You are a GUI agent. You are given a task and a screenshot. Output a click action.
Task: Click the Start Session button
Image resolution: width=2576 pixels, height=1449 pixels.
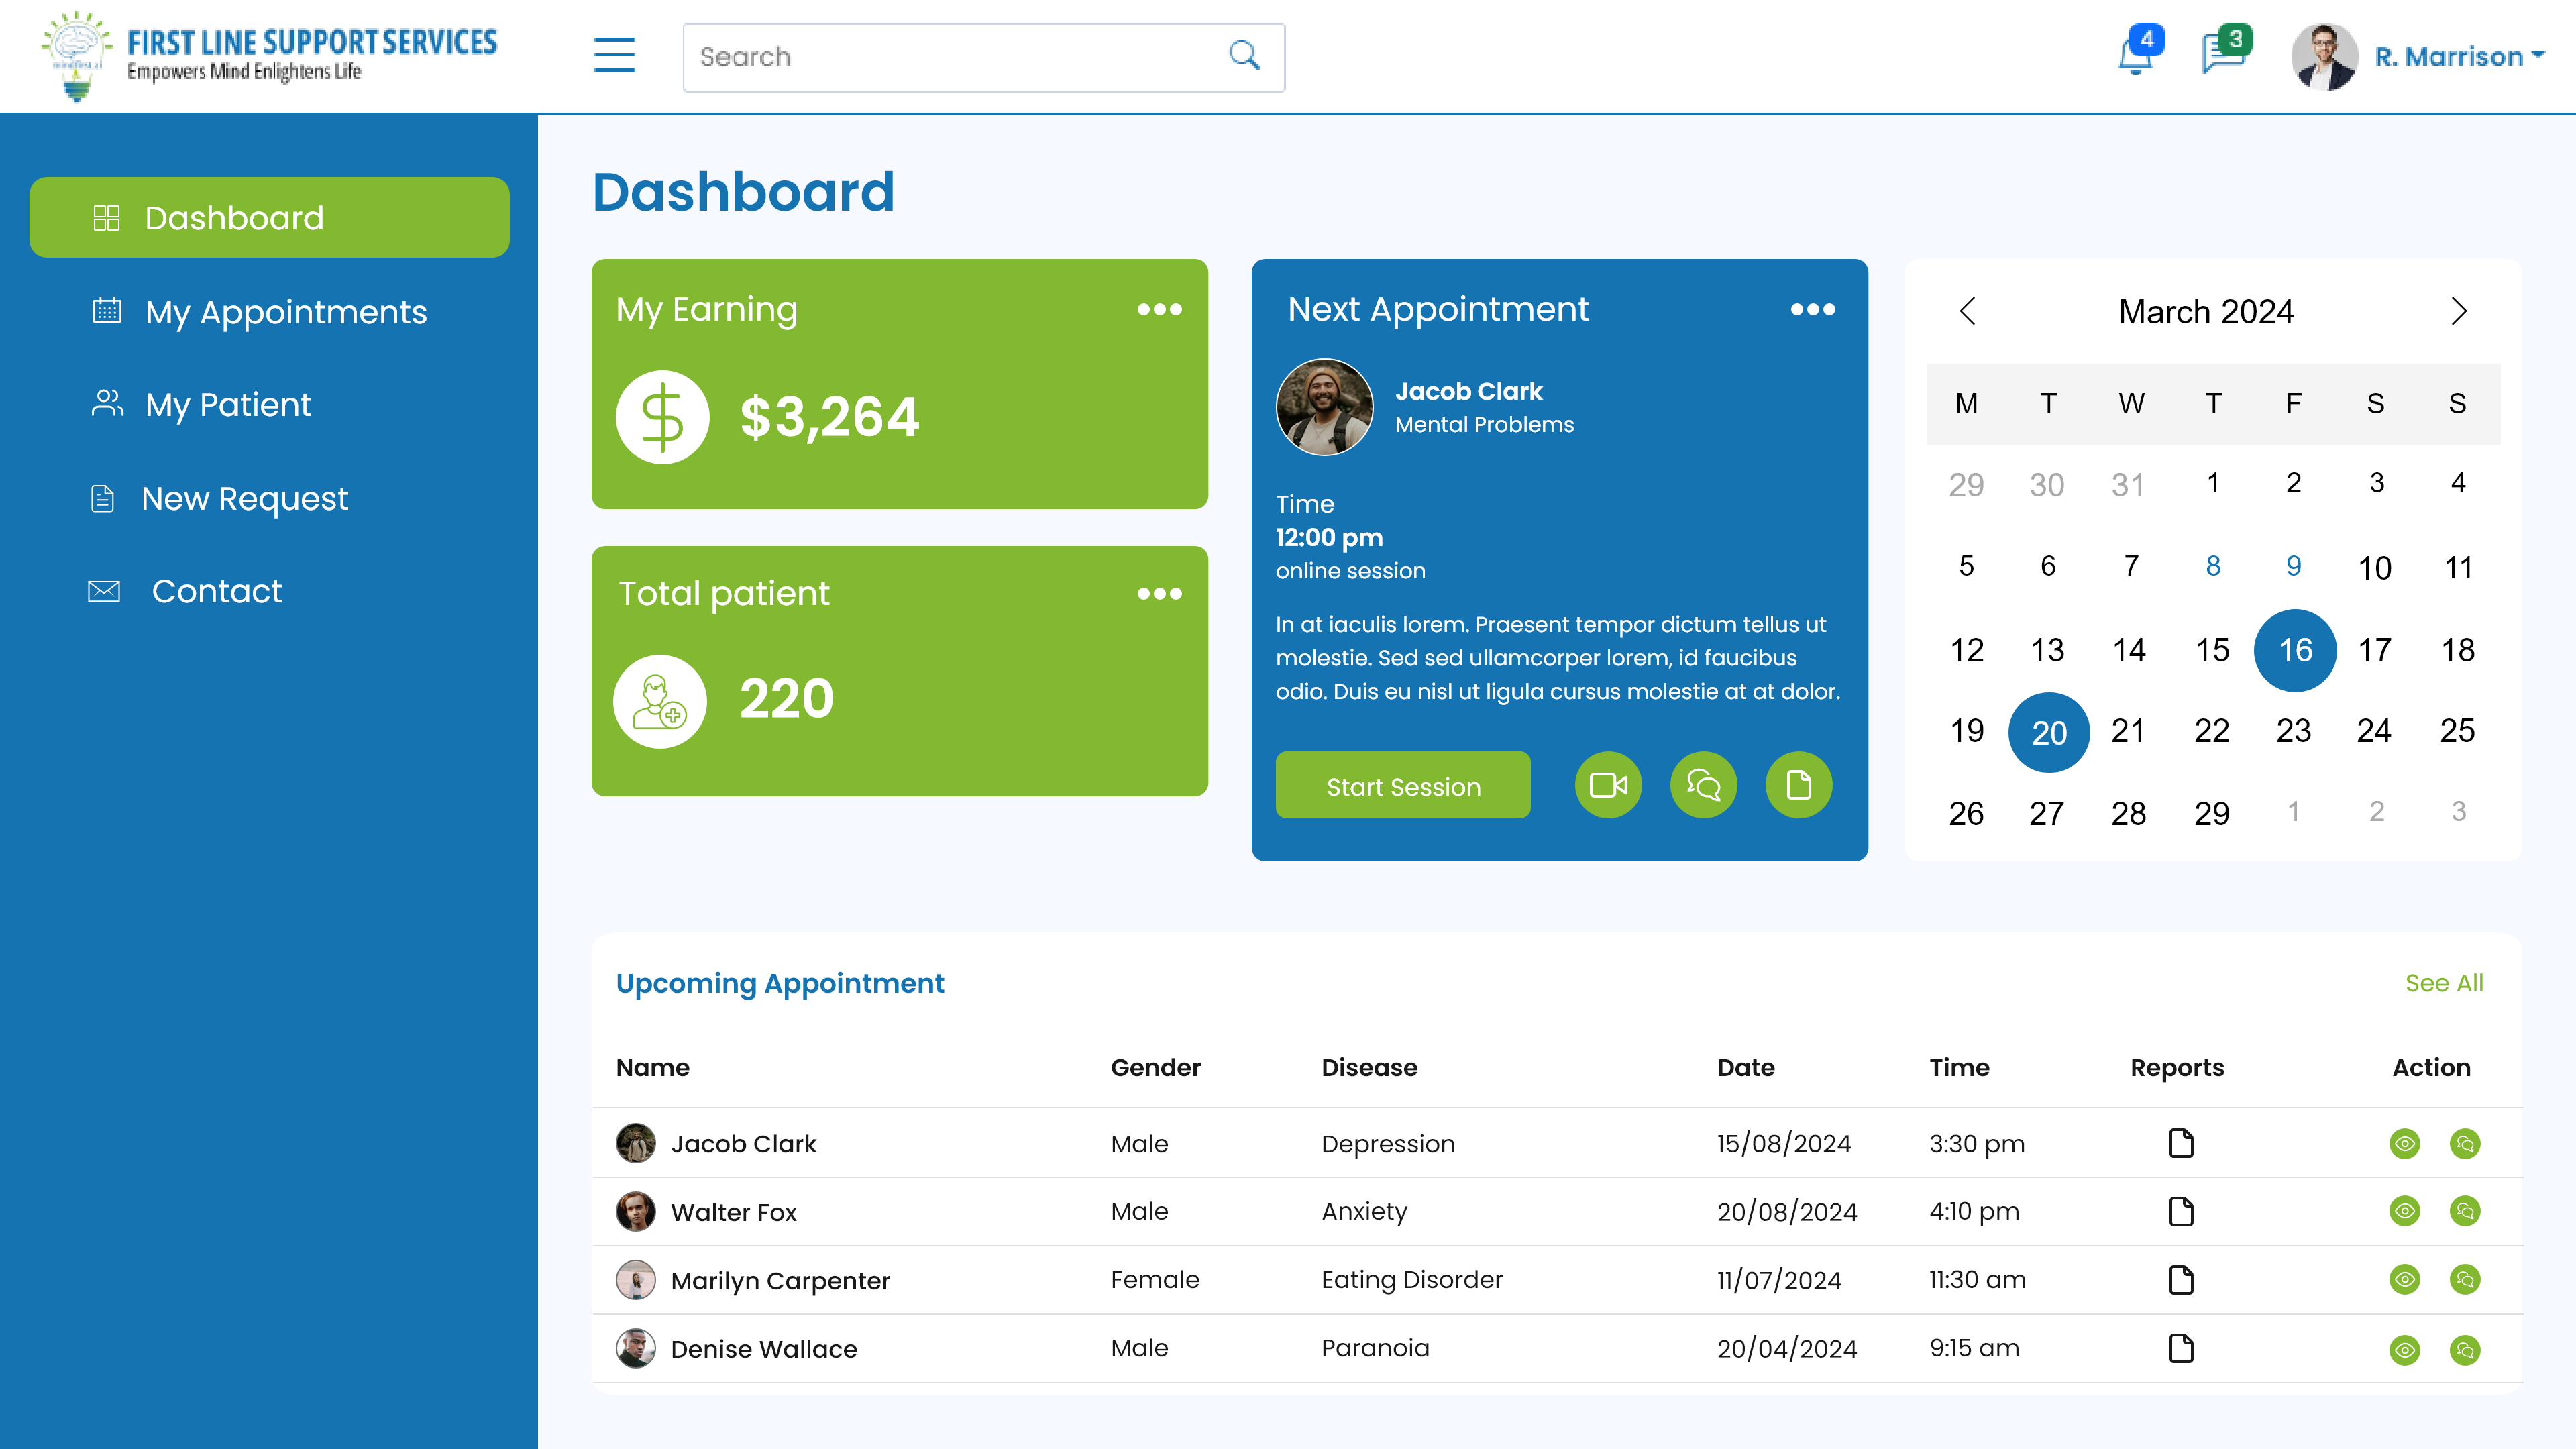[x=1403, y=786]
